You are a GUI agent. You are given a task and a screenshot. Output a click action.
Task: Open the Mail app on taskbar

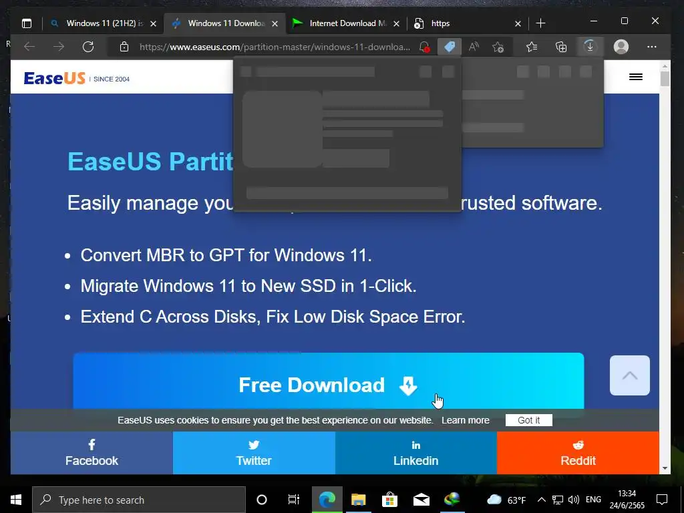[421, 500]
